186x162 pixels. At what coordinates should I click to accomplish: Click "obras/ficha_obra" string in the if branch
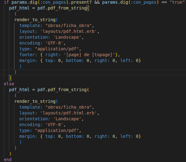pyautogui.click(x=68, y=25)
